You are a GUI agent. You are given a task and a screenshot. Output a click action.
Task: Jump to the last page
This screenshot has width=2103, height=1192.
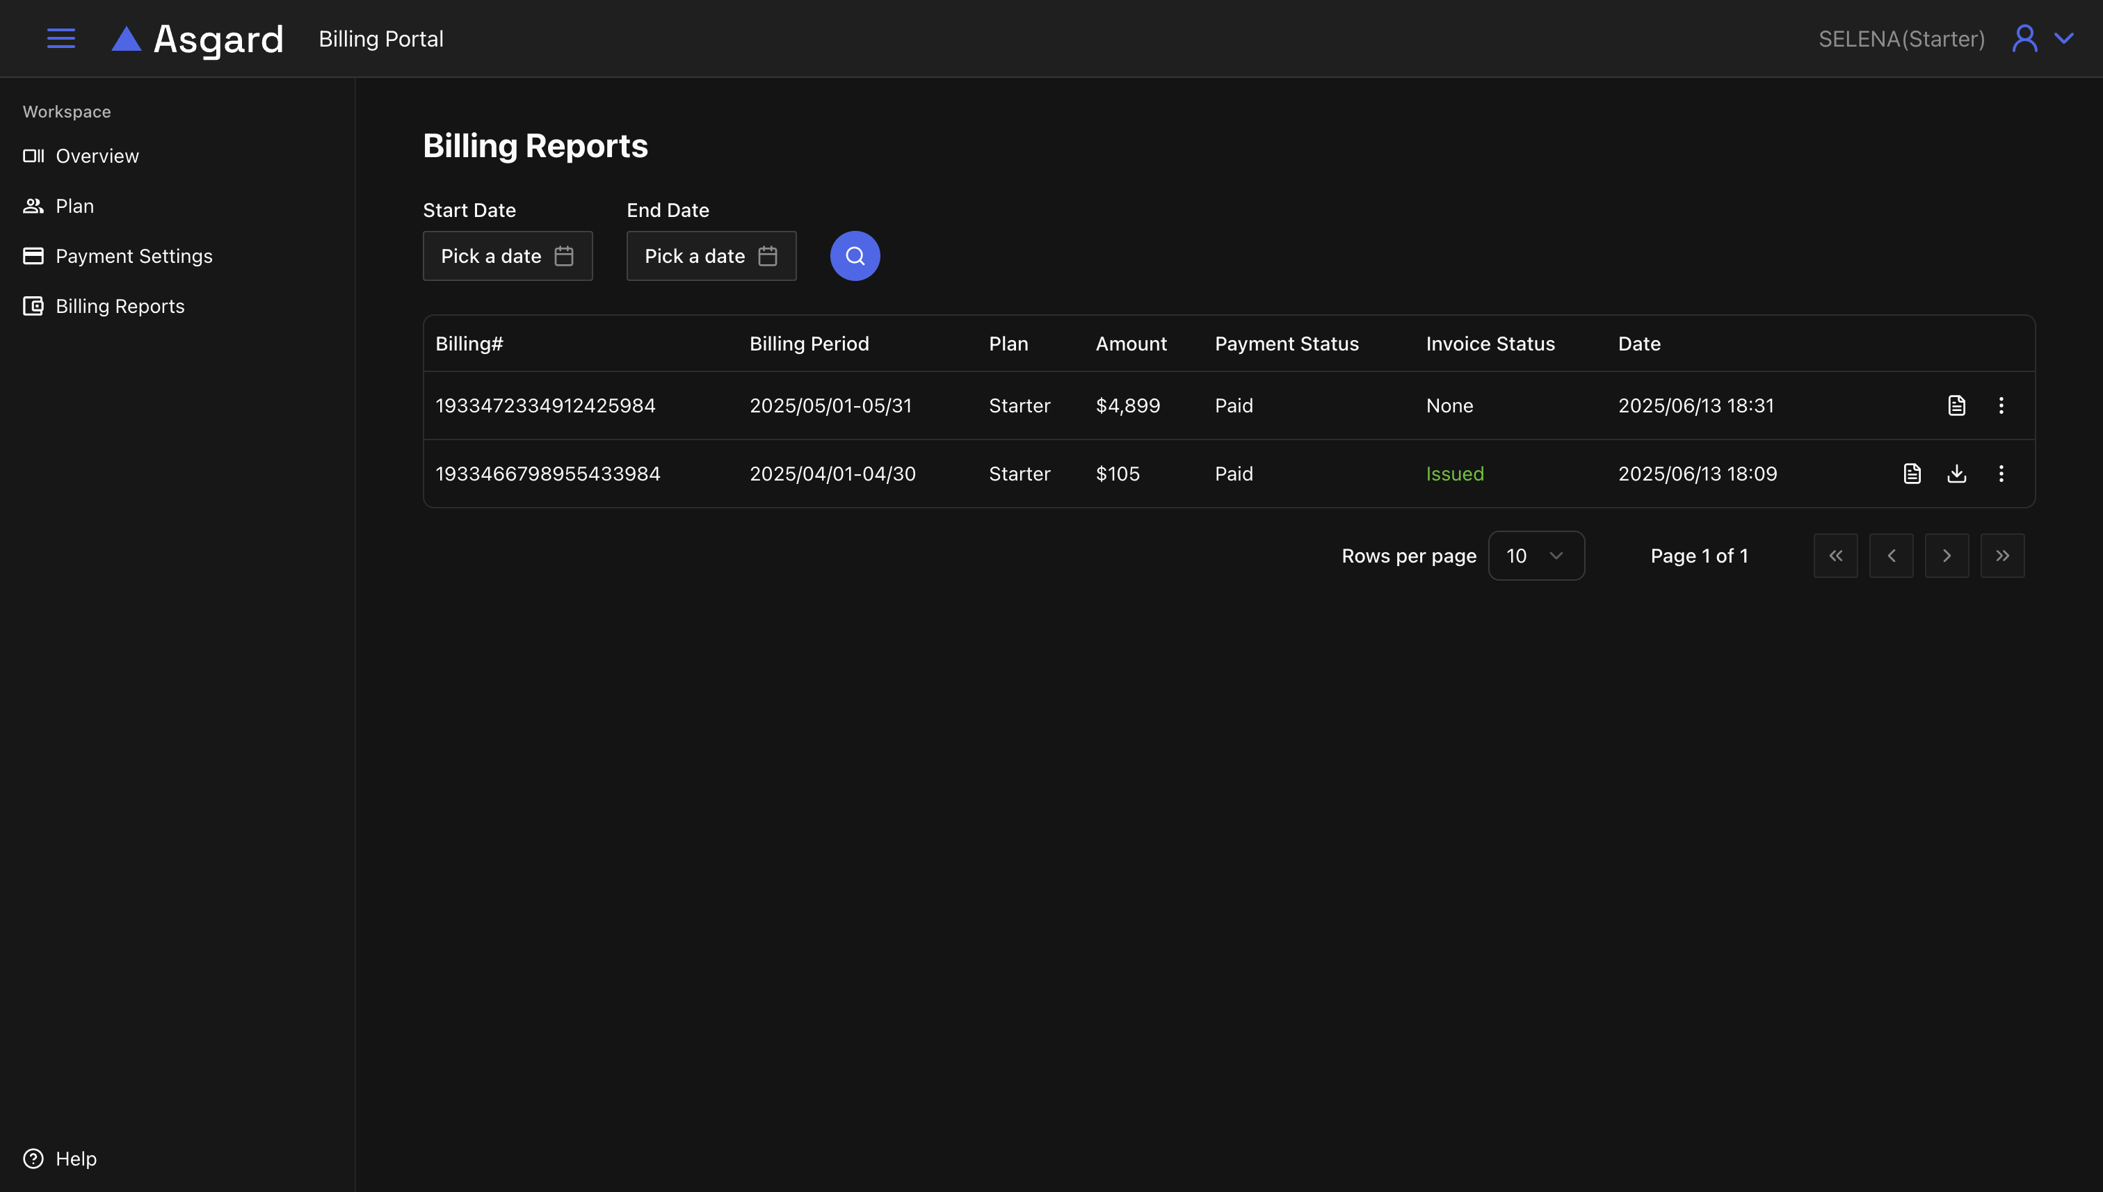pos(2001,556)
